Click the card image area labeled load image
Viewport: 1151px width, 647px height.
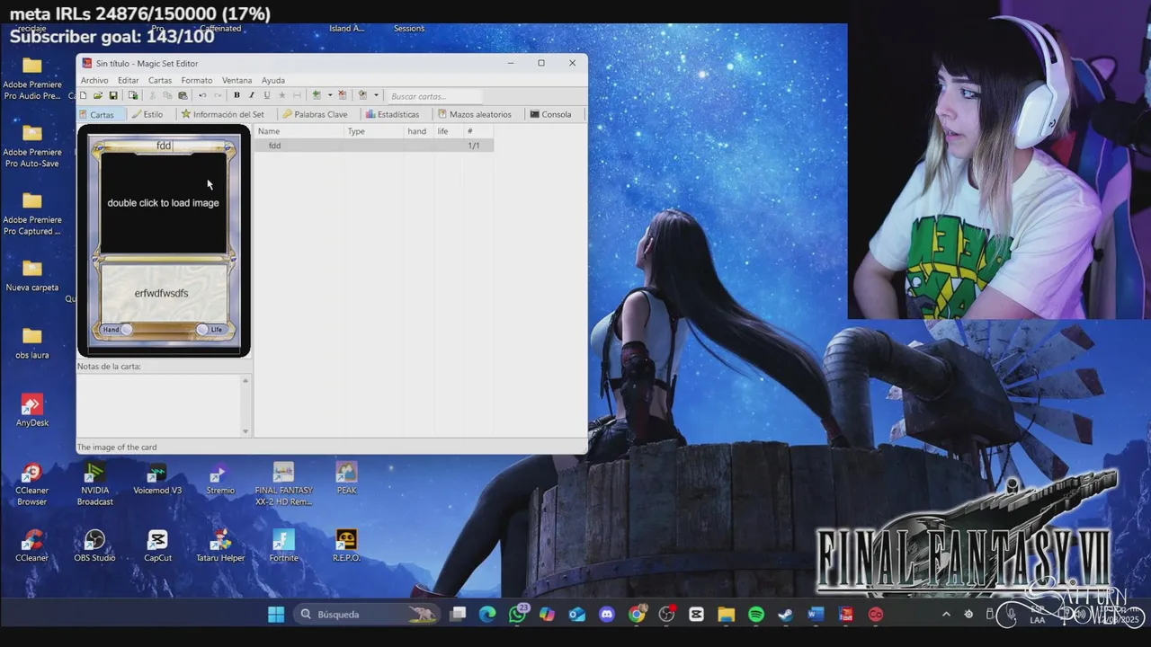point(164,203)
